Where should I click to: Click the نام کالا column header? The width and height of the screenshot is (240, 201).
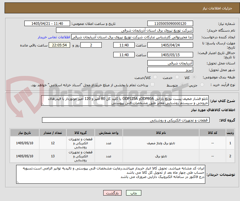pyautogui.click(x=161, y=133)
